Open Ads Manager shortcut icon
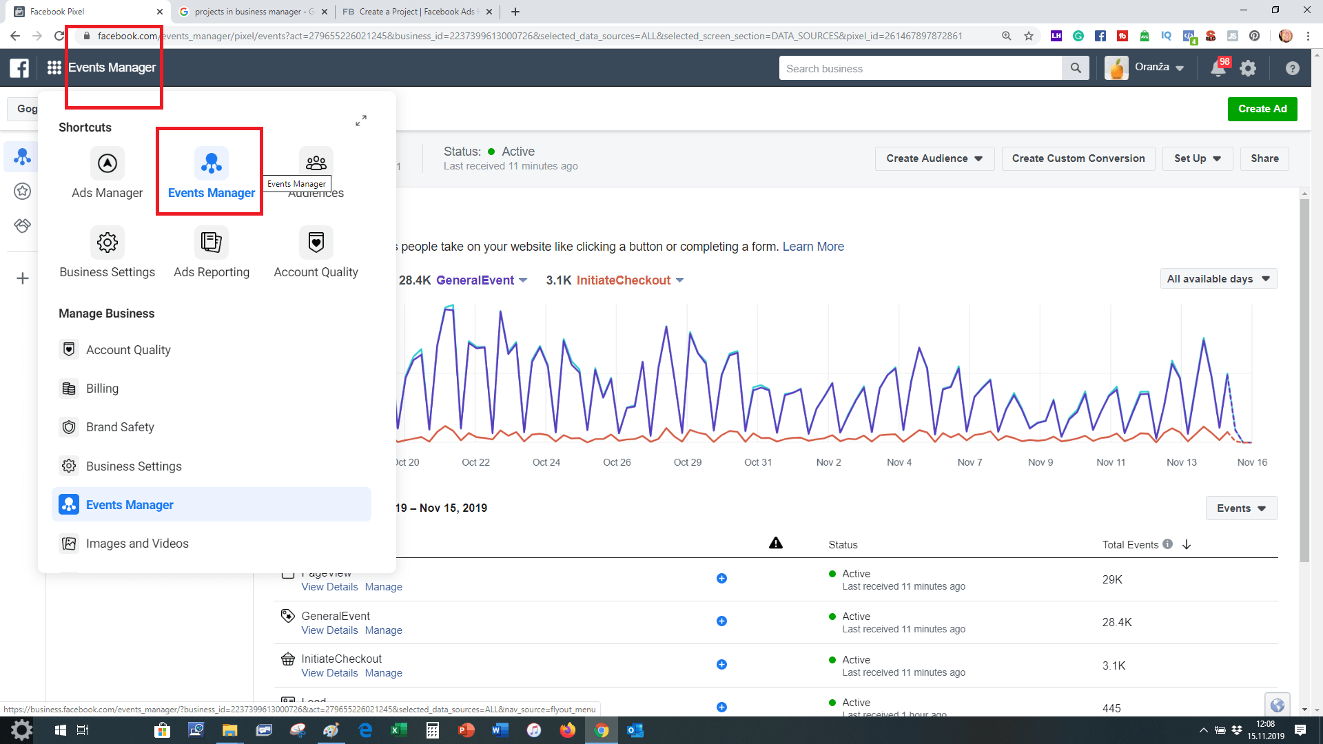This screenshot has height=744, width=1323. [x=107, y=164]
